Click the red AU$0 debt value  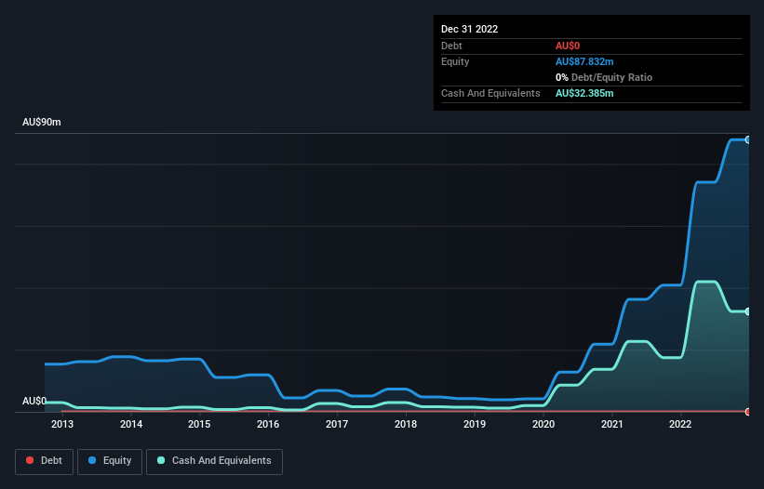coord(568,46)
